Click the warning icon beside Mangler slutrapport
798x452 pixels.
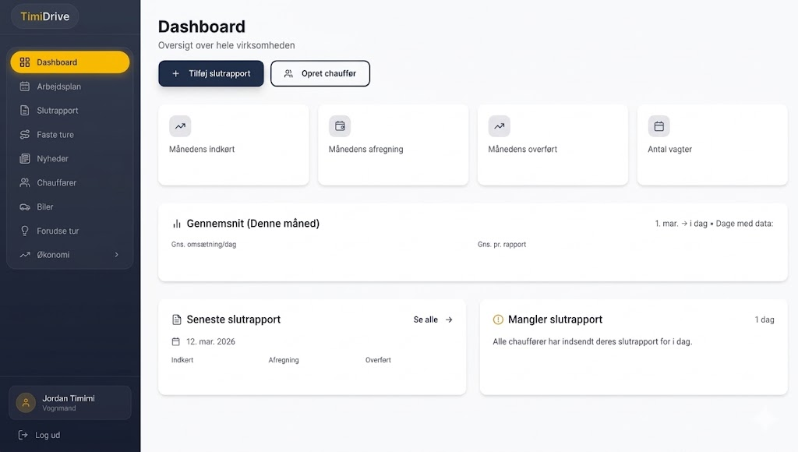[498, 320]
